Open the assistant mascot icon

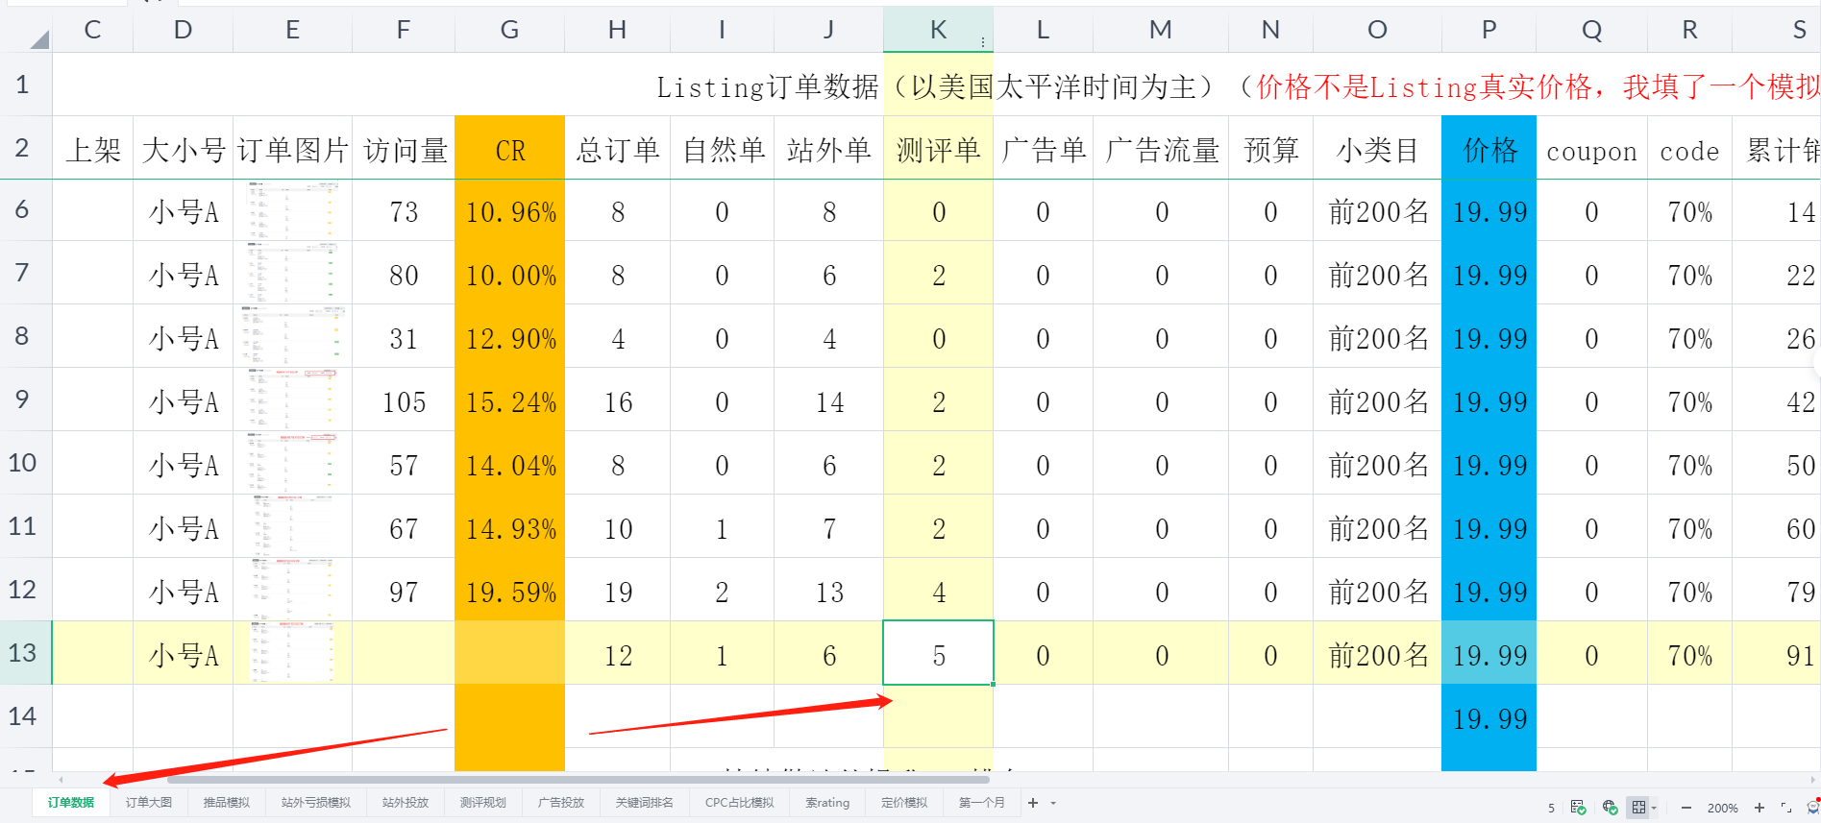tap(1812, 808)
